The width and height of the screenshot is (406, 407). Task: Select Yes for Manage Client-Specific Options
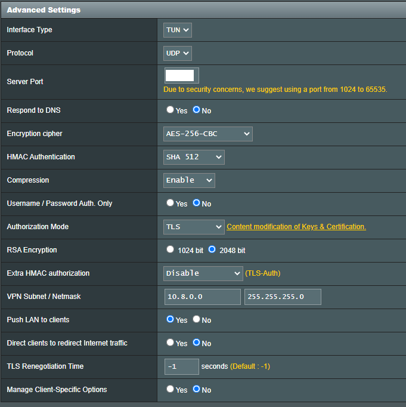click(171, 389)
